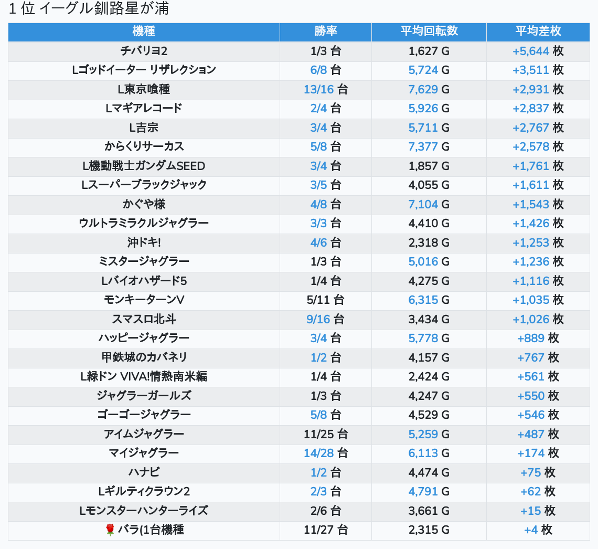Click the 11/25 台 win rate cell

(x=326, y=434)
